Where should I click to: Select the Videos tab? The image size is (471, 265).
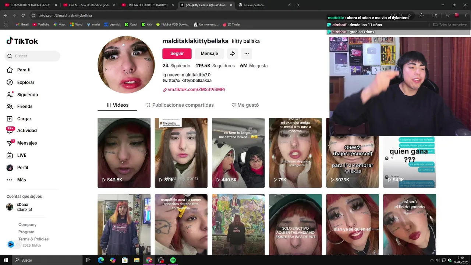click(117, 105)
